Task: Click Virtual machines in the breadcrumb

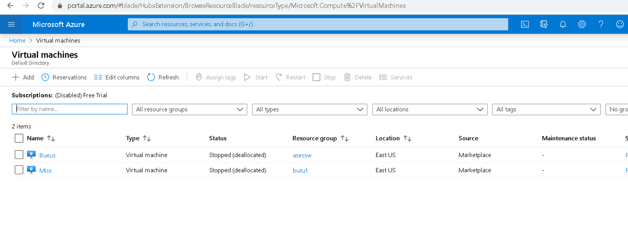Action: point(58,41)
